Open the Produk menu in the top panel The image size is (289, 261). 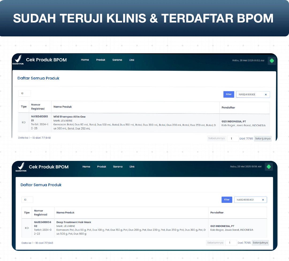point(101,60)
